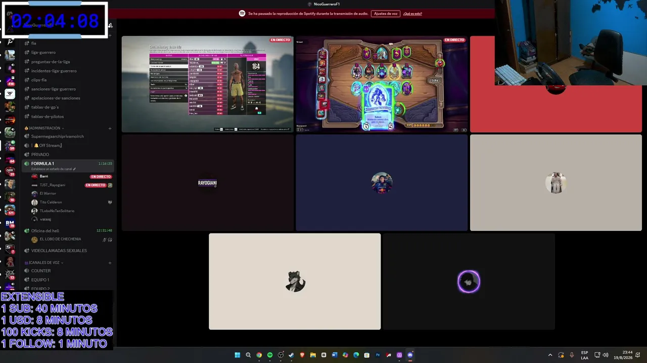Open Microsoft Copilot from the taskbar
This screenshot has height=363, width=647.
(x=345, y=355)
